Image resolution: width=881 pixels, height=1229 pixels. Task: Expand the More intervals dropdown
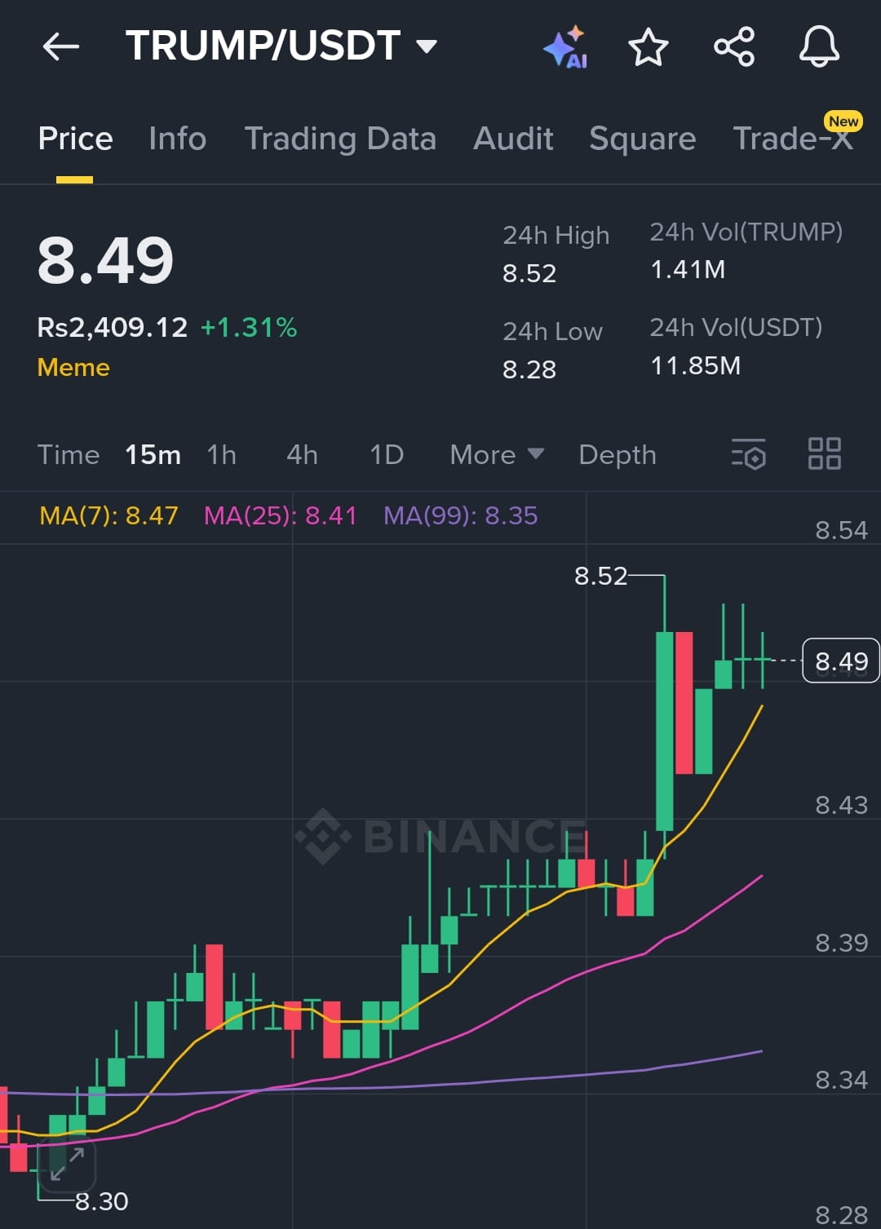[497, 455]
